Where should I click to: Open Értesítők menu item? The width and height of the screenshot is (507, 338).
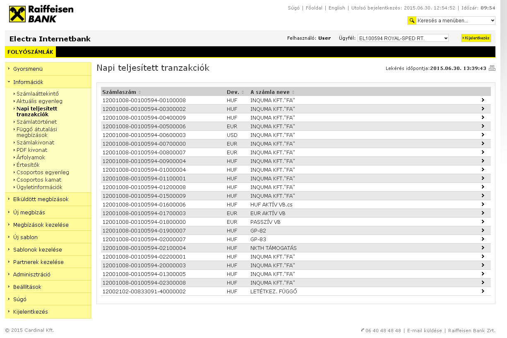click(x=28, y=165)
